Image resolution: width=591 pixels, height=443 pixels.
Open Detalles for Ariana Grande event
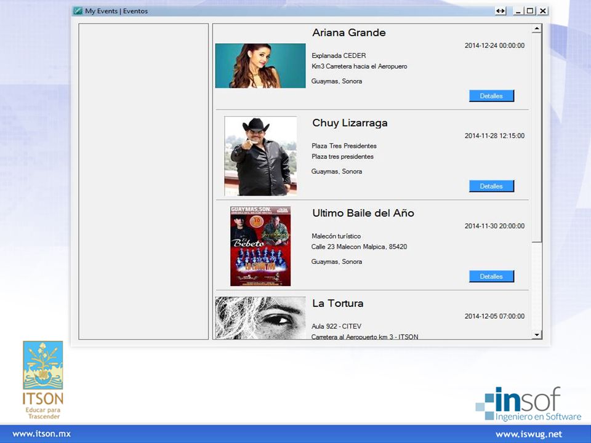(491, 96)
